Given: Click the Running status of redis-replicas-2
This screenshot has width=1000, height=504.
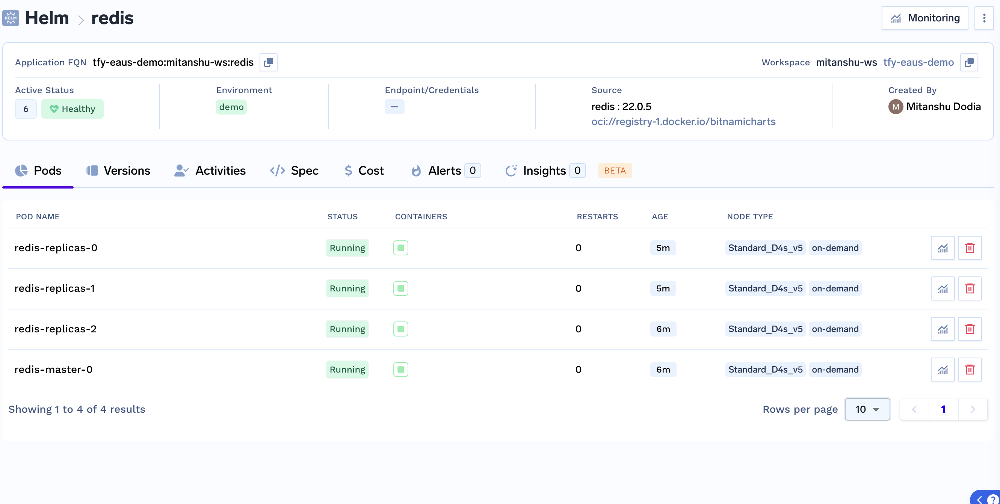Looking at the screenshot, I should tap(347, 329).
